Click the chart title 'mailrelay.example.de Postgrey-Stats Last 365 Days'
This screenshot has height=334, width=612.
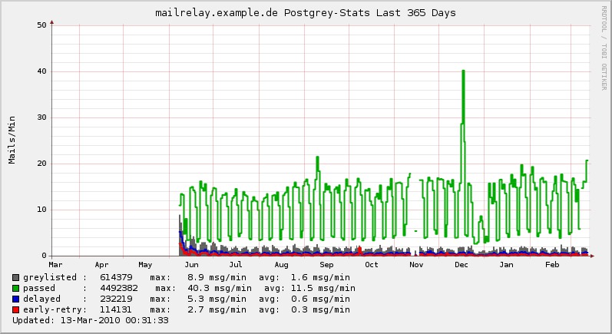coord(305,13)
